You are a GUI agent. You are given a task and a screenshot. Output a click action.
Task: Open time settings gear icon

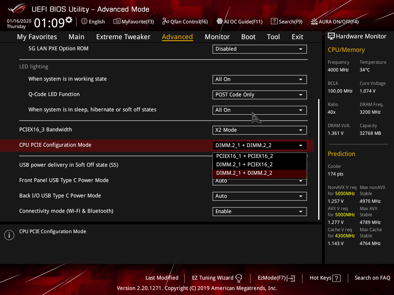click(x=69, y=20)
